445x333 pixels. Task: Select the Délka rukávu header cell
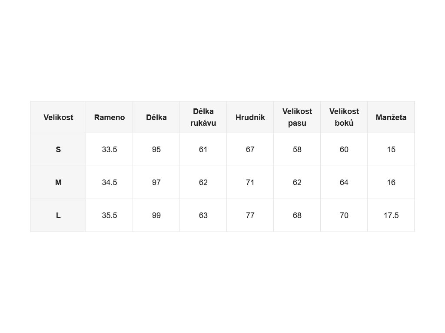pos(203,117)
